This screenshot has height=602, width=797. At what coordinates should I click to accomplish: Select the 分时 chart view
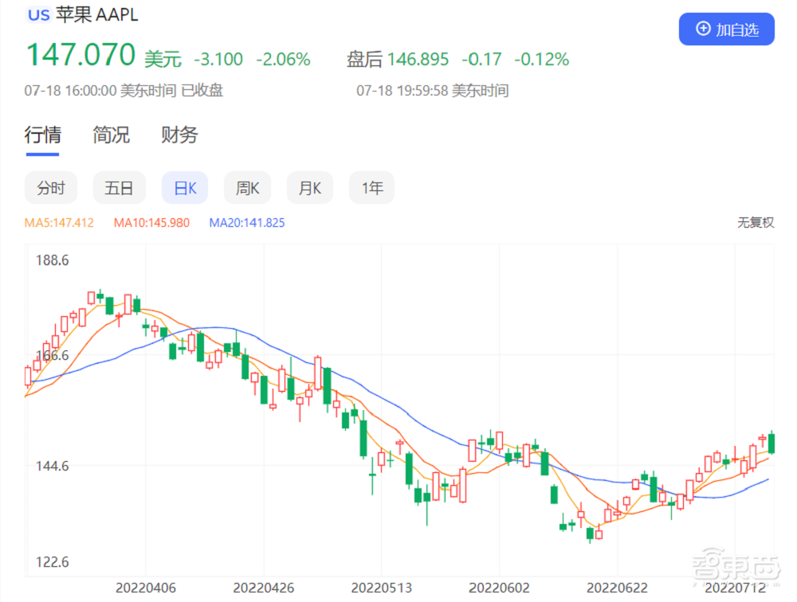click(x=50, y=187)
